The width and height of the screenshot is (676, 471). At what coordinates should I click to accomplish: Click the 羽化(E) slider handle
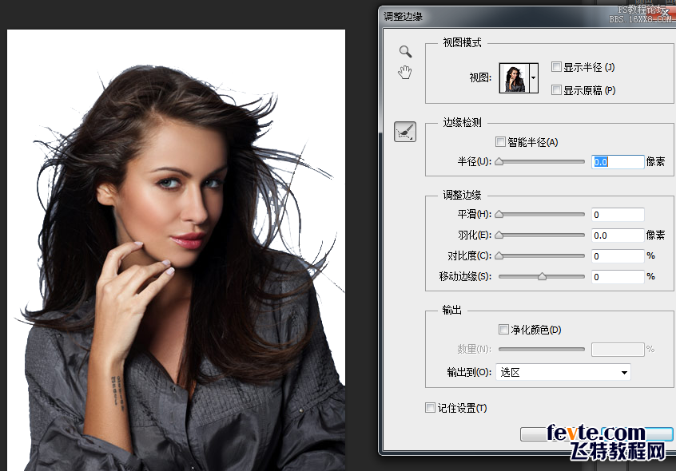pyautogui.click(x=499, y=235)
